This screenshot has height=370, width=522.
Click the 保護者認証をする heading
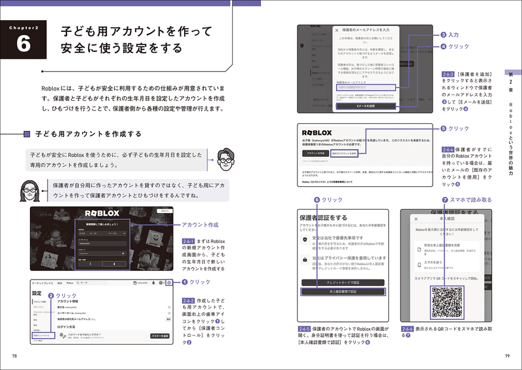[x=324, y=218]
